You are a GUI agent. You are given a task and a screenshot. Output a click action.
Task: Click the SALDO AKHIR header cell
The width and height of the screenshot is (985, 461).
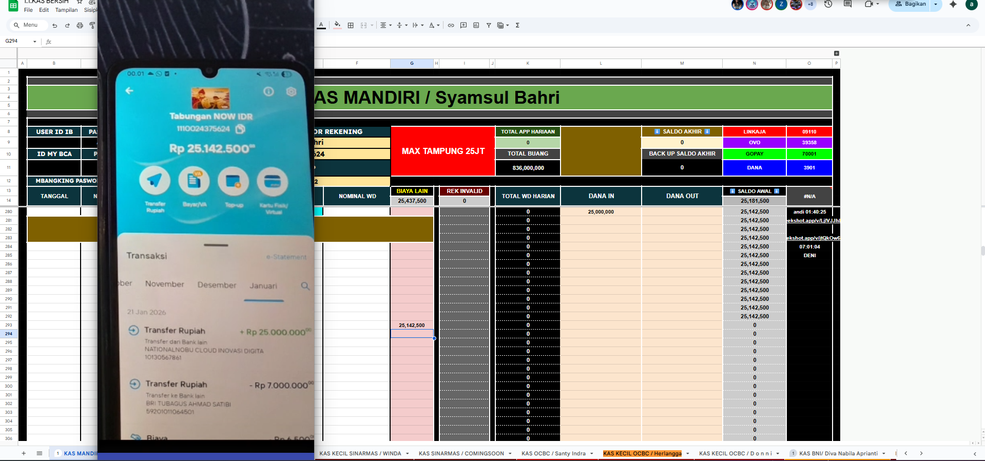[682, 132]
